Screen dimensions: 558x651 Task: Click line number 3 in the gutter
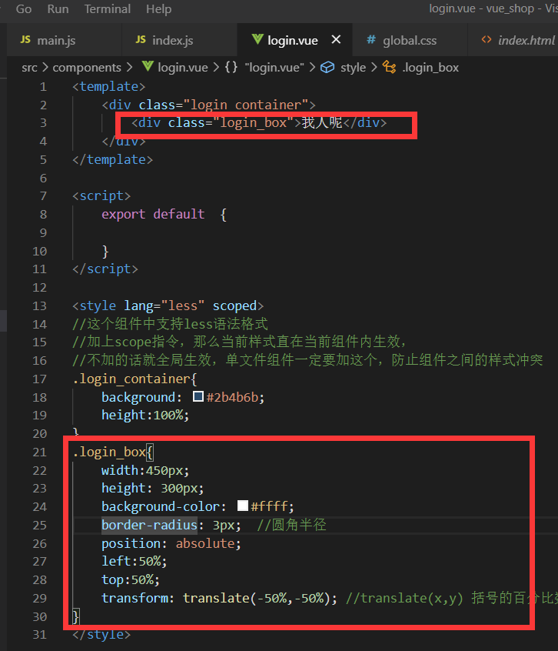click(43, 123)
